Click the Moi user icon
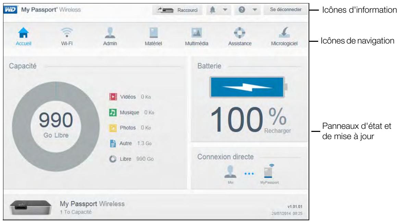Viewport: 398px width, 222px height. [x=231, y=172]
